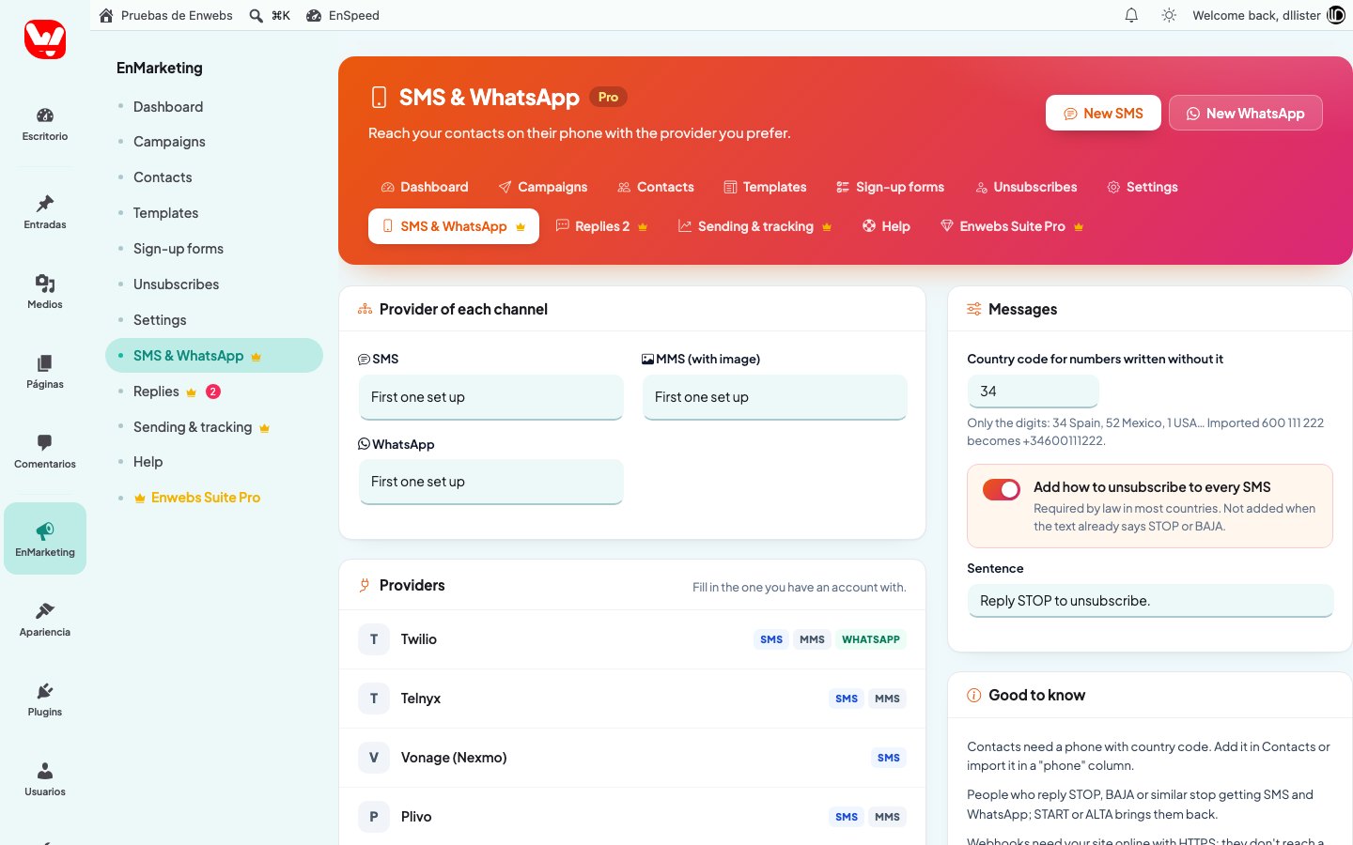Open Enwebs Suite Pro submenu link

pyautogui.click(x=206, y=498)
